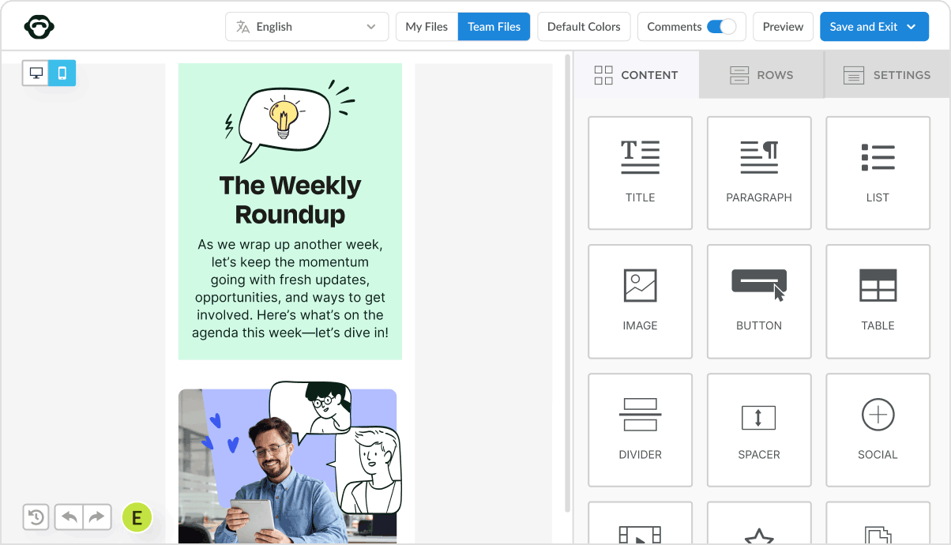Select the Social content block
This screenshot has width=951, height=545.
[878, 430]
